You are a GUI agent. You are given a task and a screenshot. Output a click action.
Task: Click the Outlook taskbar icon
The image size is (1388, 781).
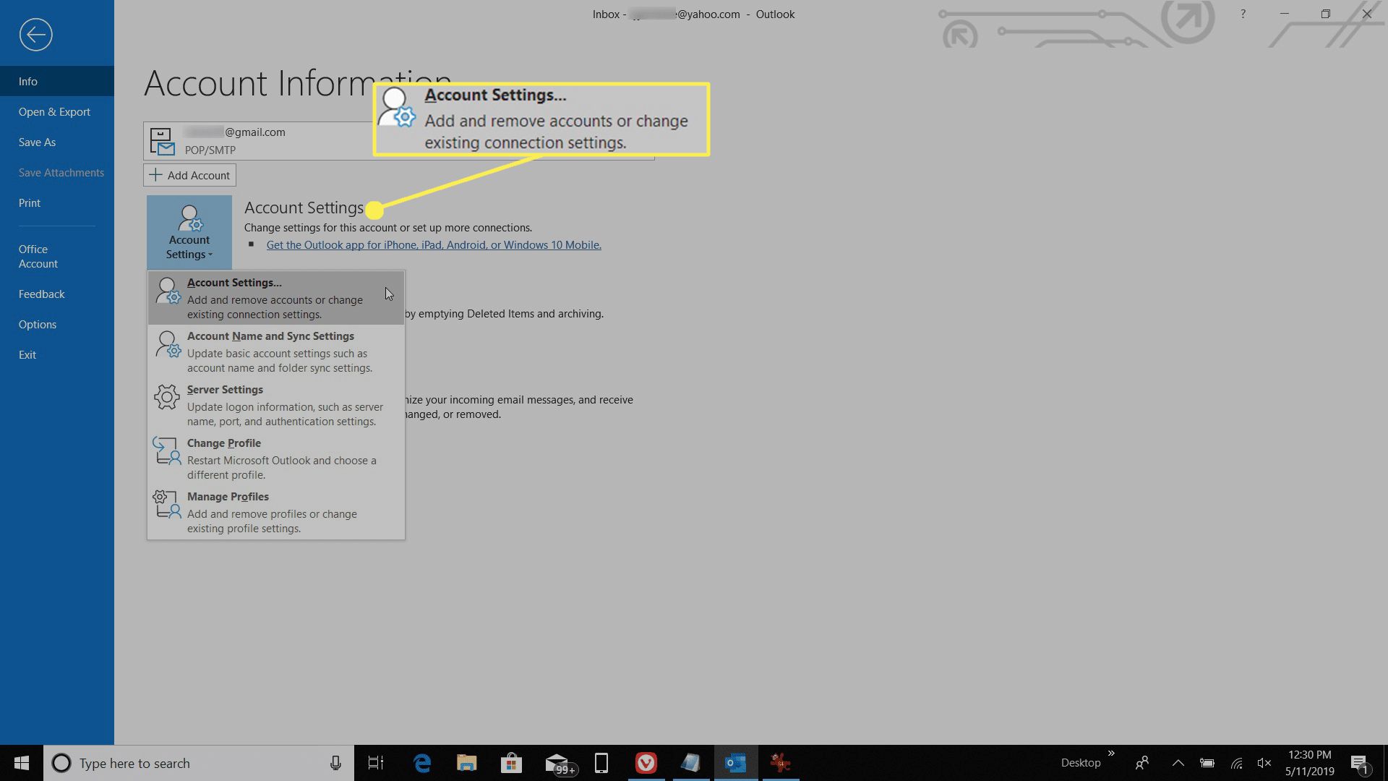(735, 762)
